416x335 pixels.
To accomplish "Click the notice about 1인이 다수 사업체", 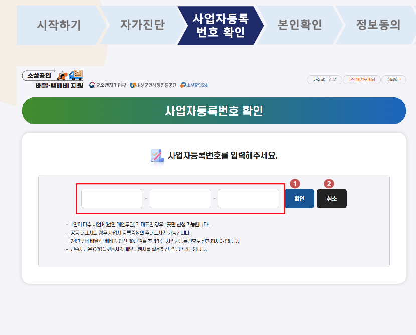I will point(139,225).
